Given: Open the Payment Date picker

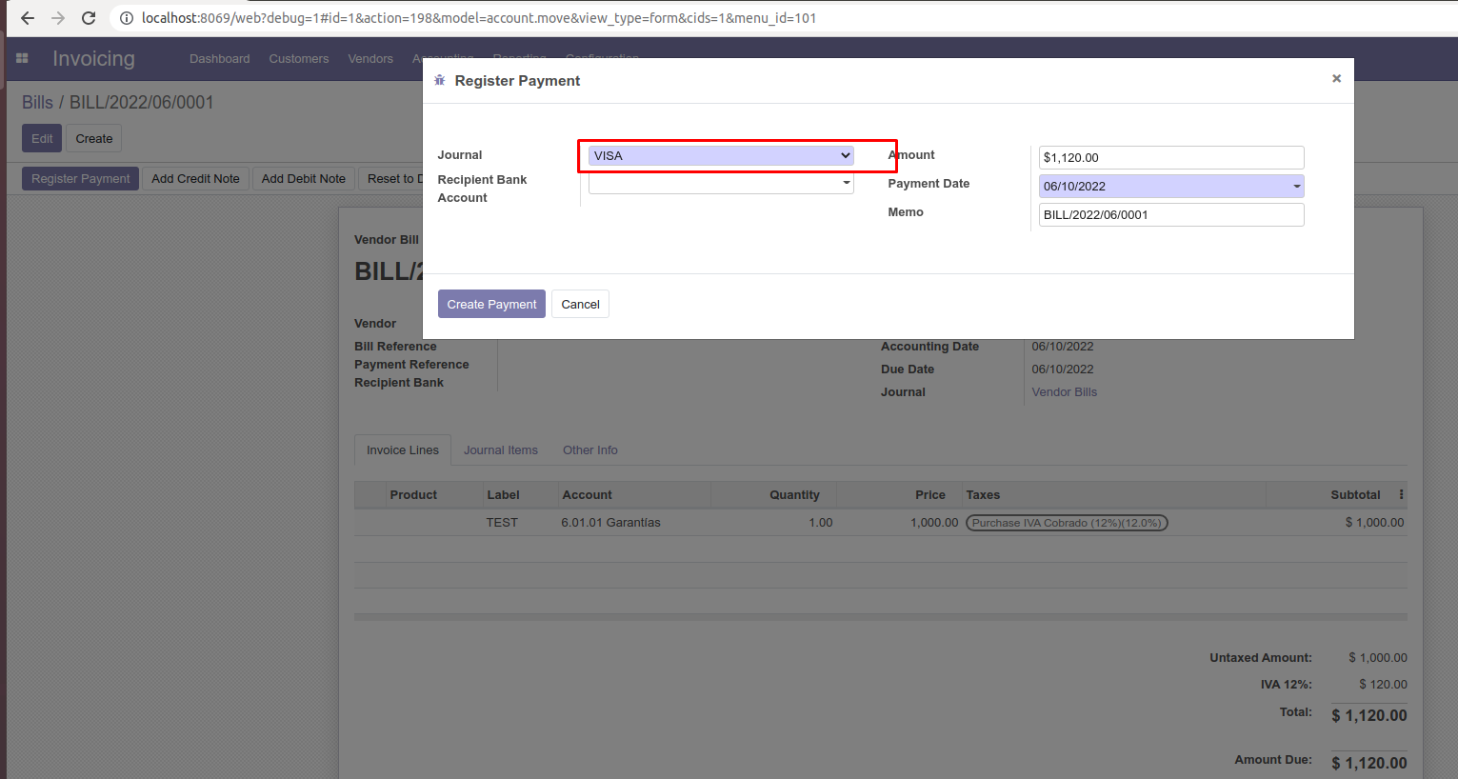Looking at the screenshot, I should (x=1295, y=186).
